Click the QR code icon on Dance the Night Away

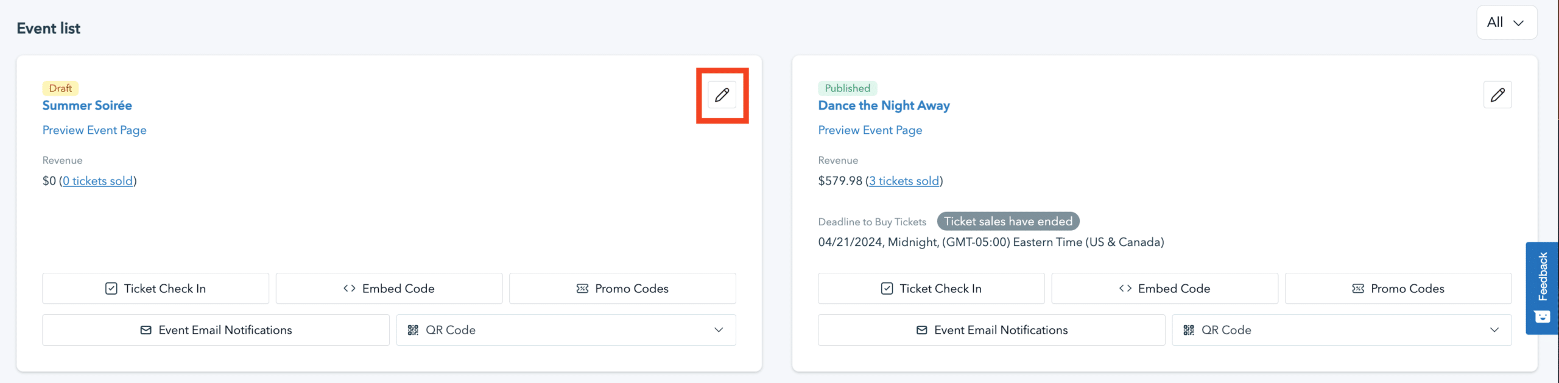point(1188,329)
